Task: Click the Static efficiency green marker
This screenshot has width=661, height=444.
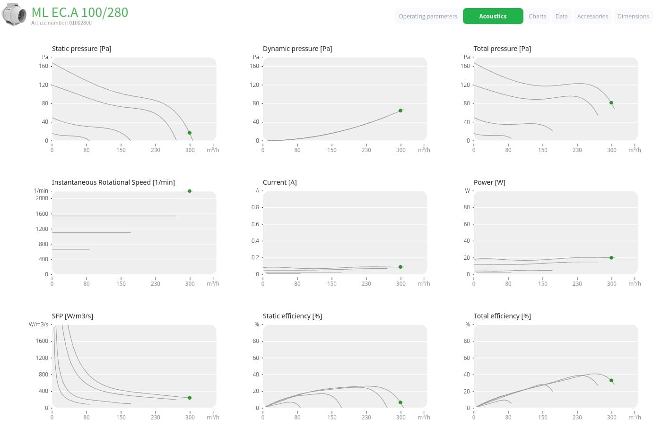Action: coord(400,402)
